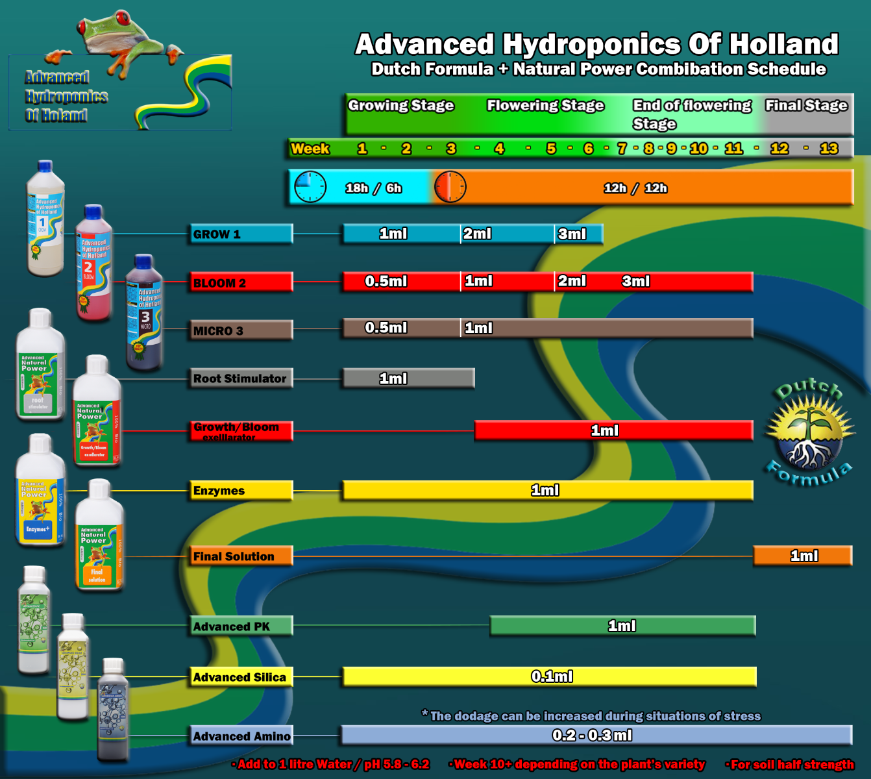The image size is (871, 779).
Task: Select week 1 in the timeline
Action: click(x=362, y=149)
